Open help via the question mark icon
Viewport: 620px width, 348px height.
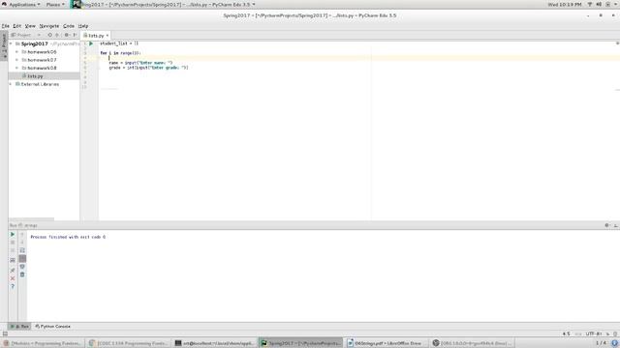pyautogui.click(x=13, y=286)
